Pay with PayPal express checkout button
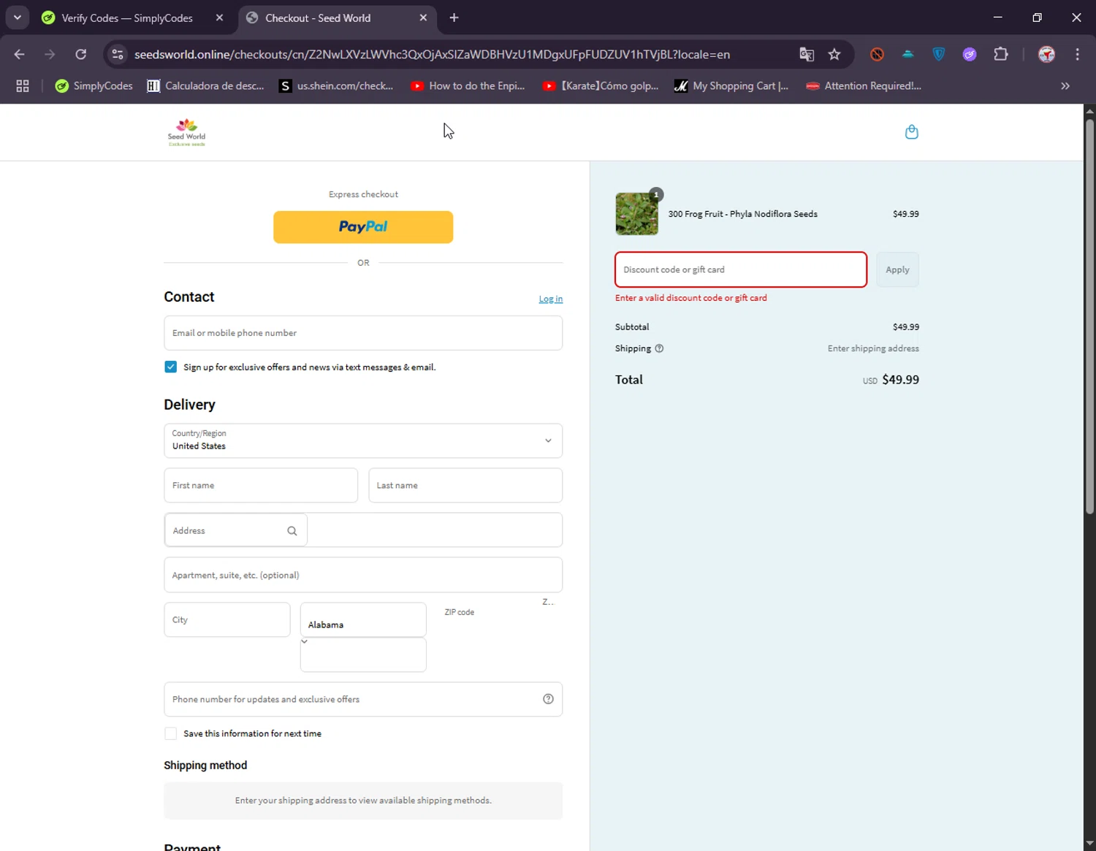This screenshot has height=851, width=1096. click(x=363, y=227)
